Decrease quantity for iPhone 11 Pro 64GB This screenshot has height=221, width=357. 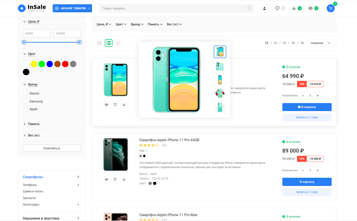[303, 171]
